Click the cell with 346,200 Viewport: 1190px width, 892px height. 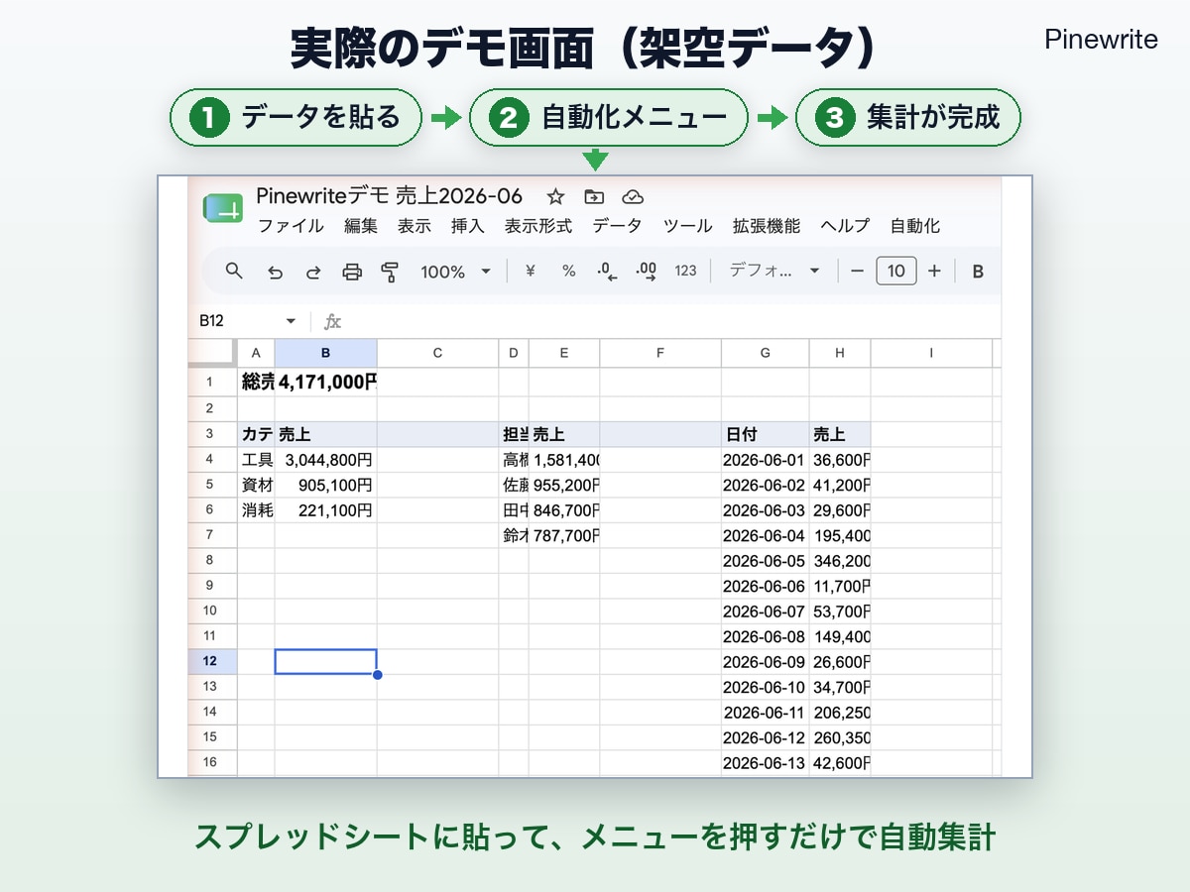[x=840, y=561]
